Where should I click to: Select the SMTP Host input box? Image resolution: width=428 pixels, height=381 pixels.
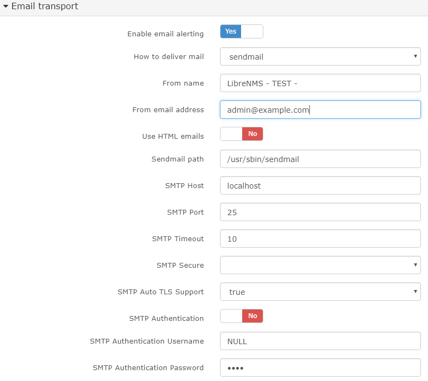click(x=320, y=185)
